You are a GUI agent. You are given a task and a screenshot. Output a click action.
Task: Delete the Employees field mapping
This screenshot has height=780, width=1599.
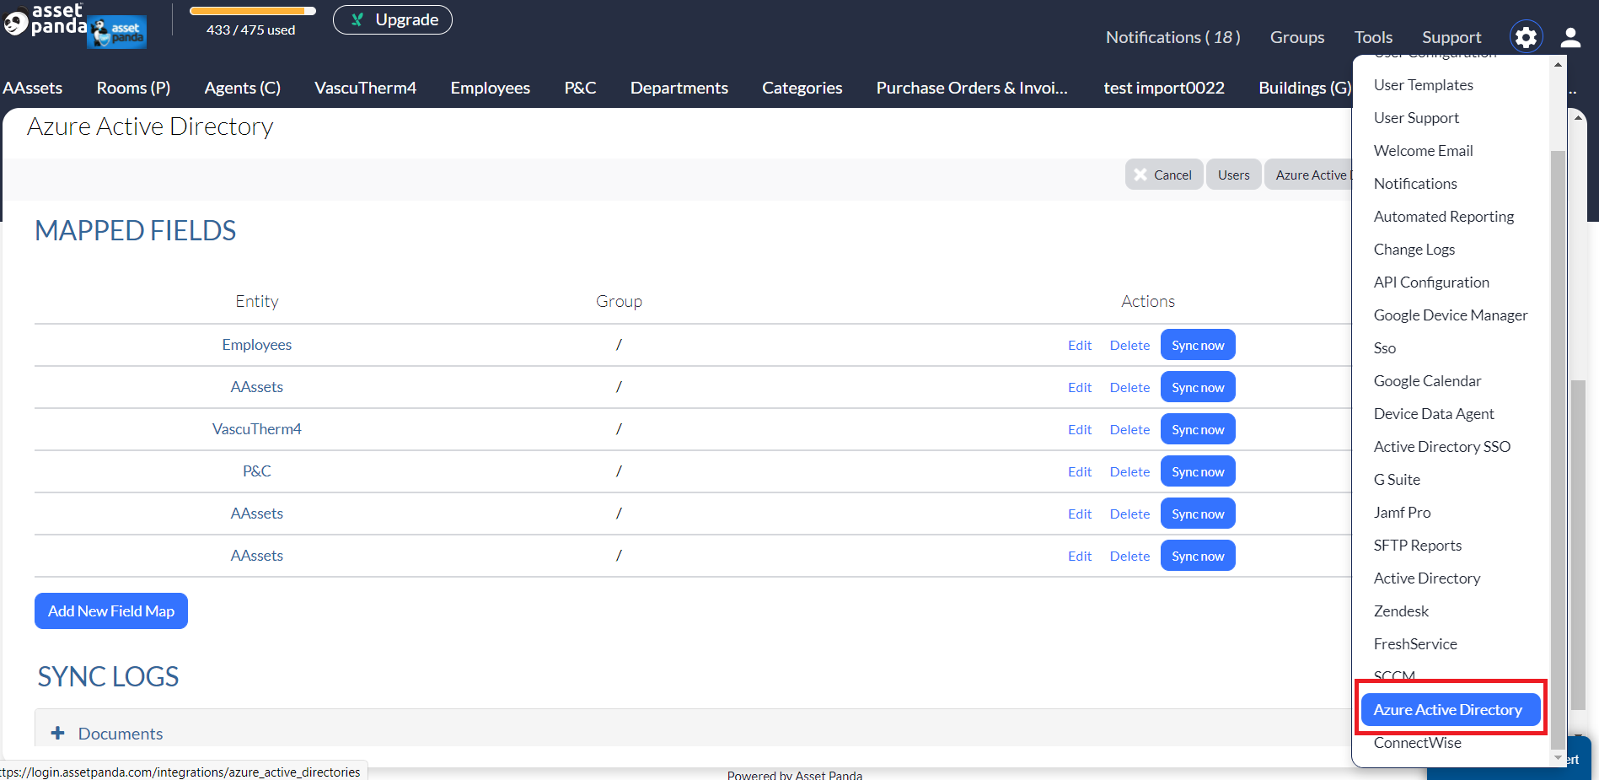[x=1129, y=345]
